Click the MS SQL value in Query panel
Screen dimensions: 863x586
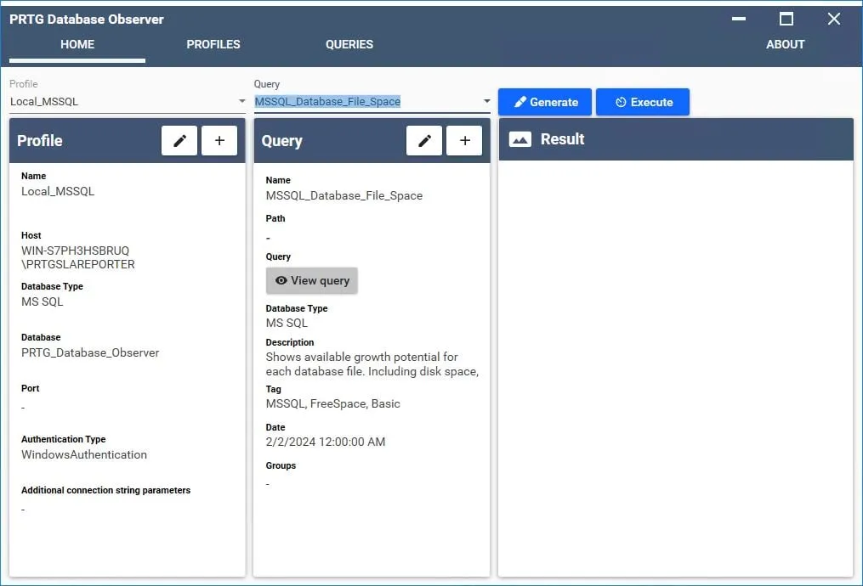coord(287,324)
